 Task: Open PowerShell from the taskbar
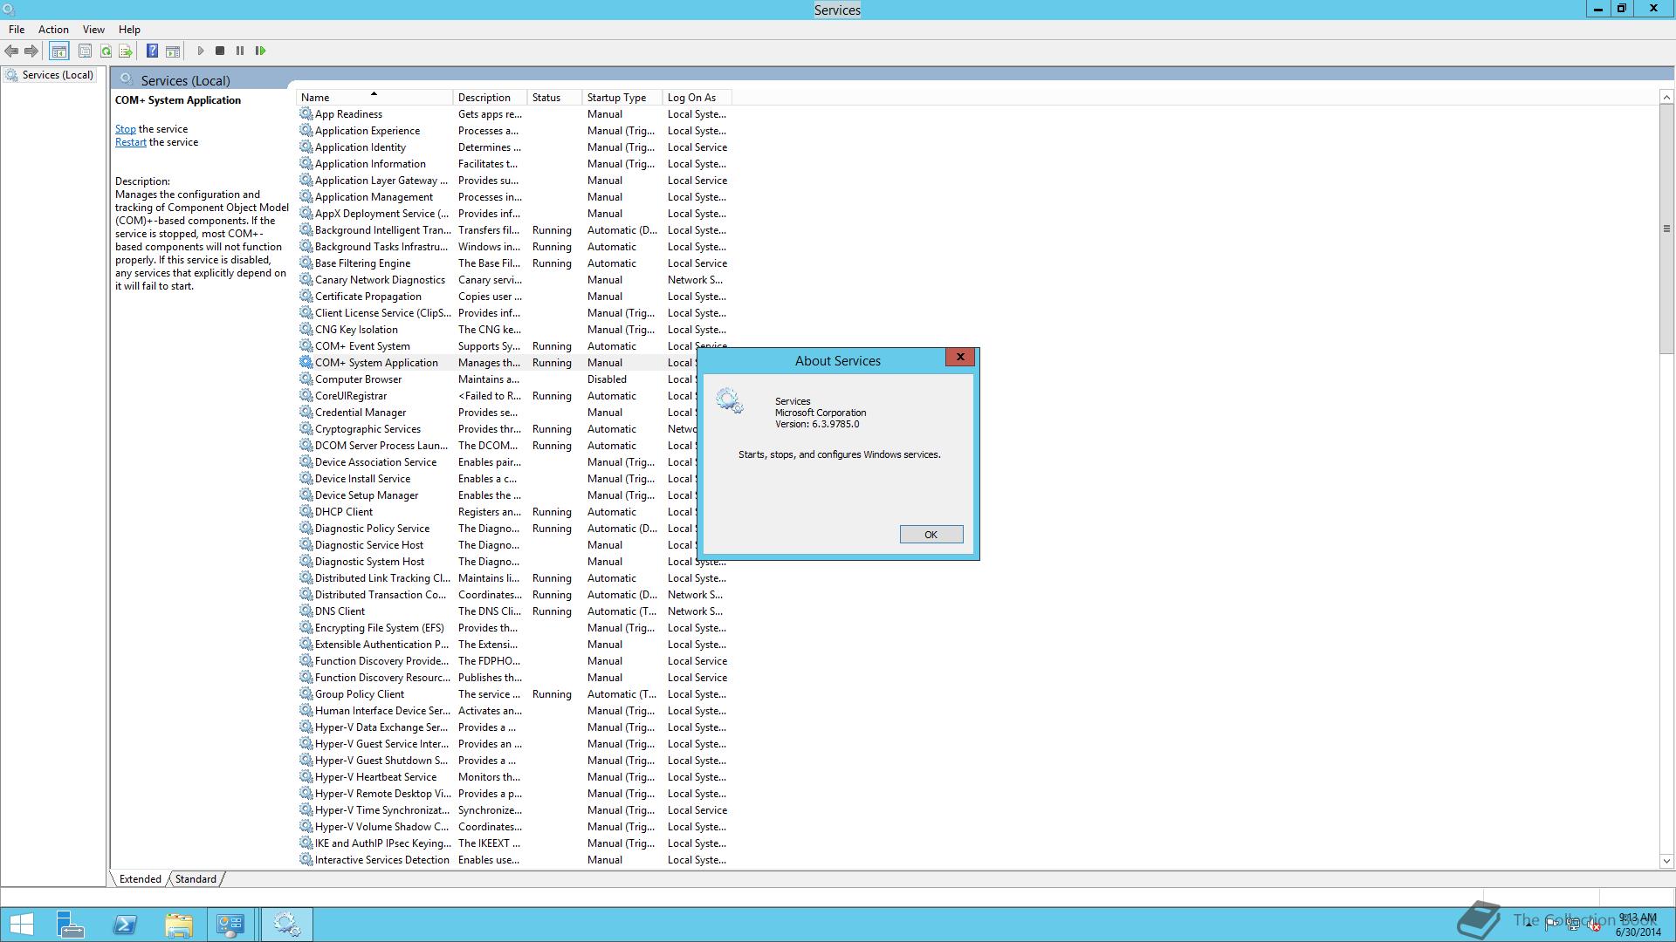tap(125, 925)
